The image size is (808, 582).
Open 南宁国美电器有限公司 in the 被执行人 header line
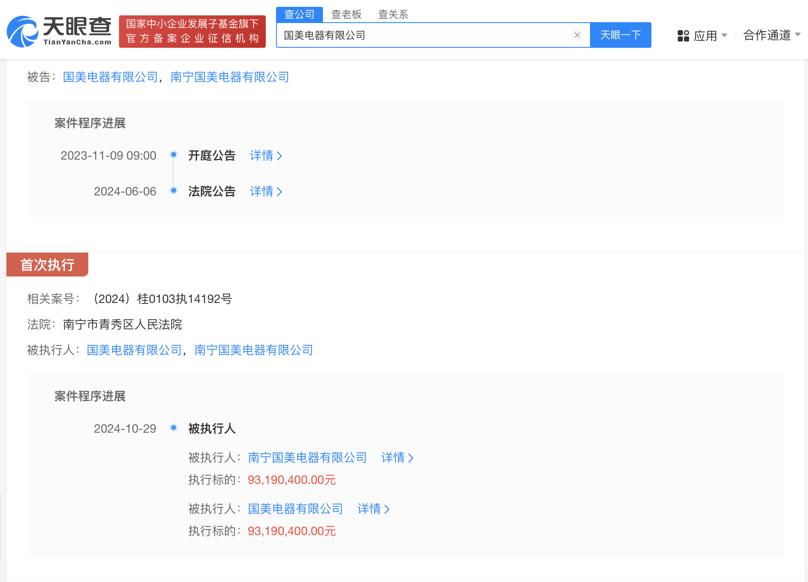click(x=254, y=350)
